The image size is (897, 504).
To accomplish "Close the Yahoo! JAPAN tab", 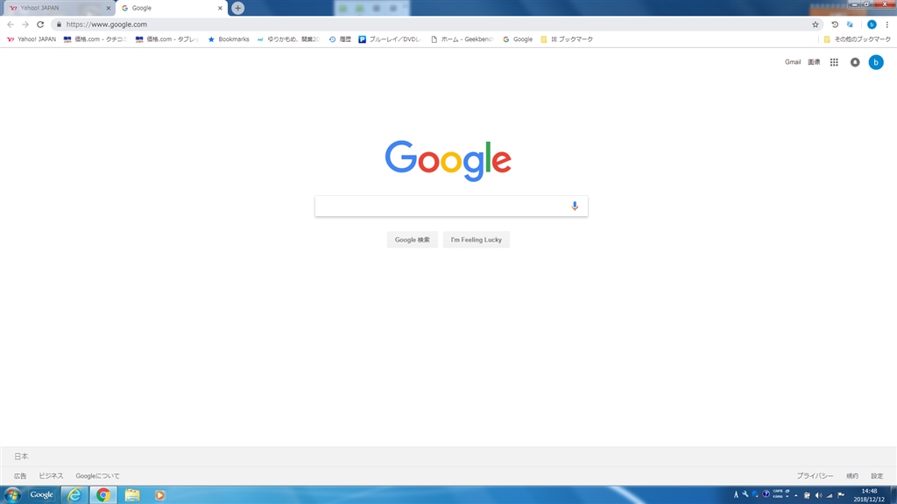I will pos(109,8).
